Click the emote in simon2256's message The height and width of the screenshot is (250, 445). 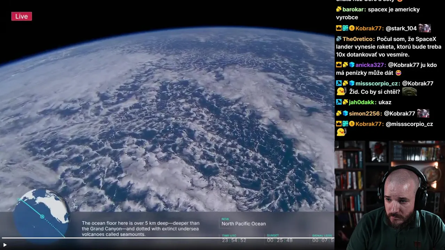pos(423,113)
